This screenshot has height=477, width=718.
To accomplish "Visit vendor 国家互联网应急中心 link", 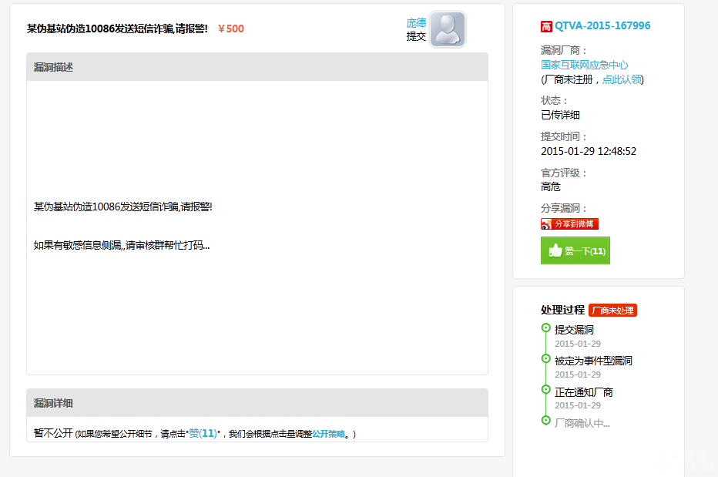I will (x=584, y=65).
